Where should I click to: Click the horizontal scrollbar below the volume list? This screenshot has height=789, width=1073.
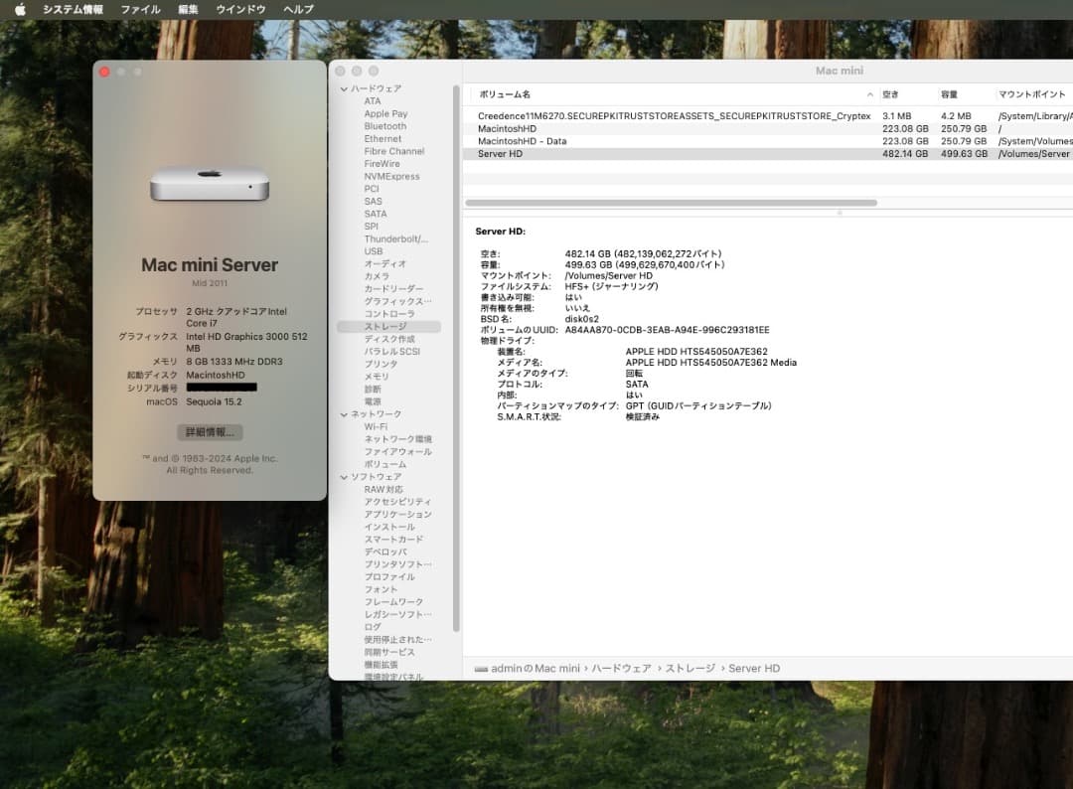click(x=676, y=202)
